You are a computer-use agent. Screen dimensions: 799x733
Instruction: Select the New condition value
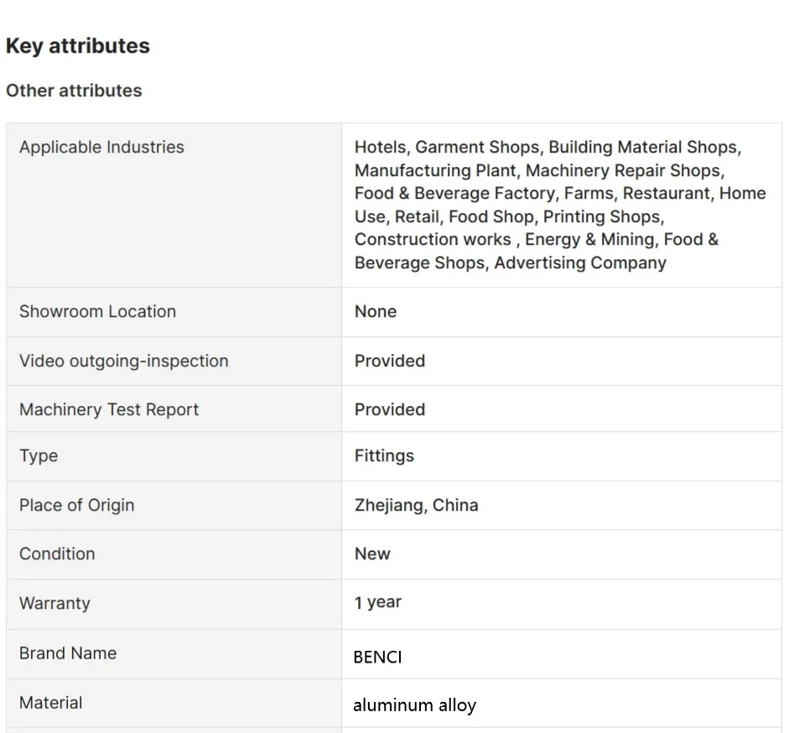pos(372,554)
